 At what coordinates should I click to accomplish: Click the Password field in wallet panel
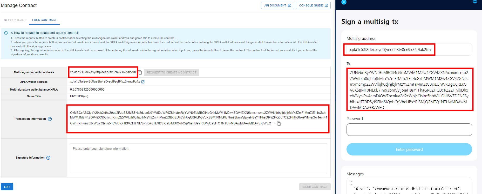coord(409,130)
